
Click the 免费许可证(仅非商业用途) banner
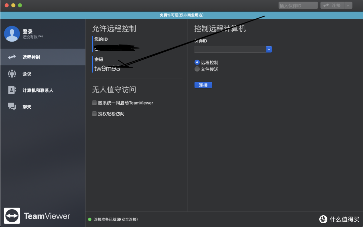(x=182, y=15)
